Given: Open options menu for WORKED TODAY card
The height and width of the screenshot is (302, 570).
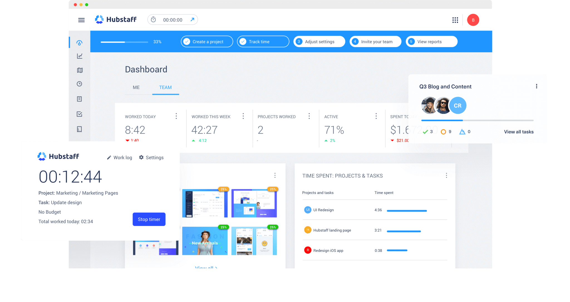Looking at the screenshot, I should click(176, 116).
